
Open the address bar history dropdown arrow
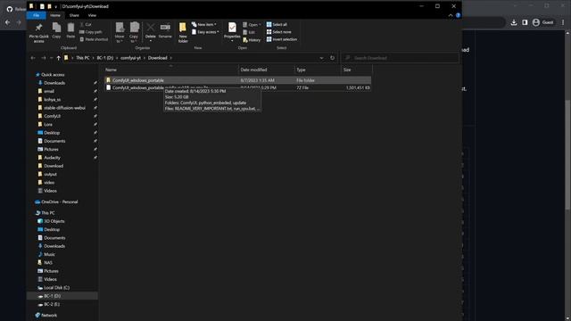point(321,58)
